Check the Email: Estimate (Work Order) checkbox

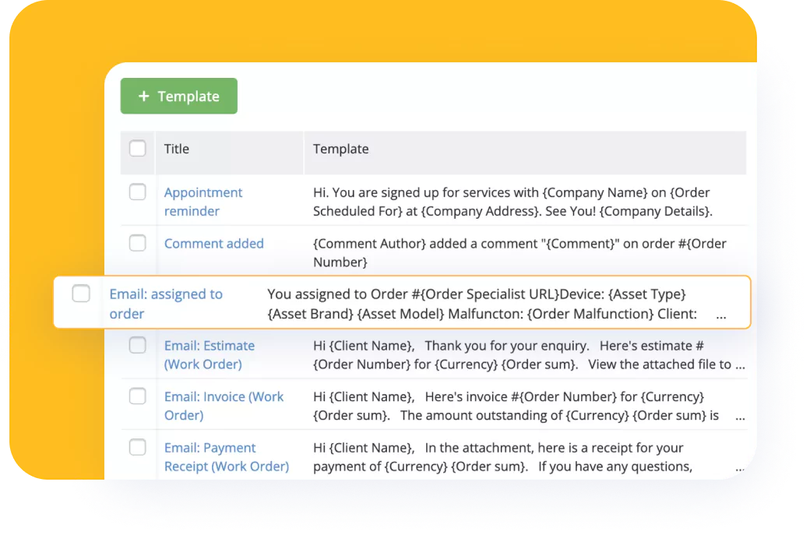coord(138,345)
